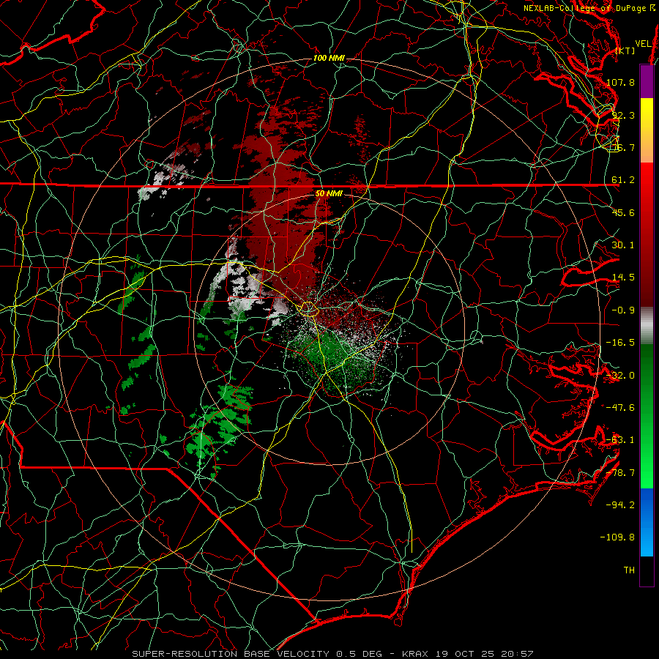This screenshot has width=659, height=659.
Task: Click the 61.2 scale value
Action: point(623,180)
